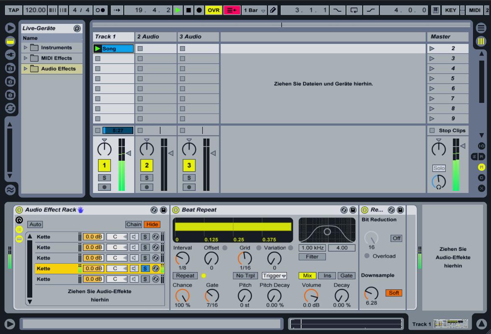Enable the KEY map mode
The height and width of the screenshot is (334, 491).
point(451,10)
